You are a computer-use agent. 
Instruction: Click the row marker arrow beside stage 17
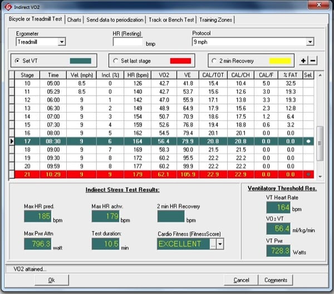[12, 141]
